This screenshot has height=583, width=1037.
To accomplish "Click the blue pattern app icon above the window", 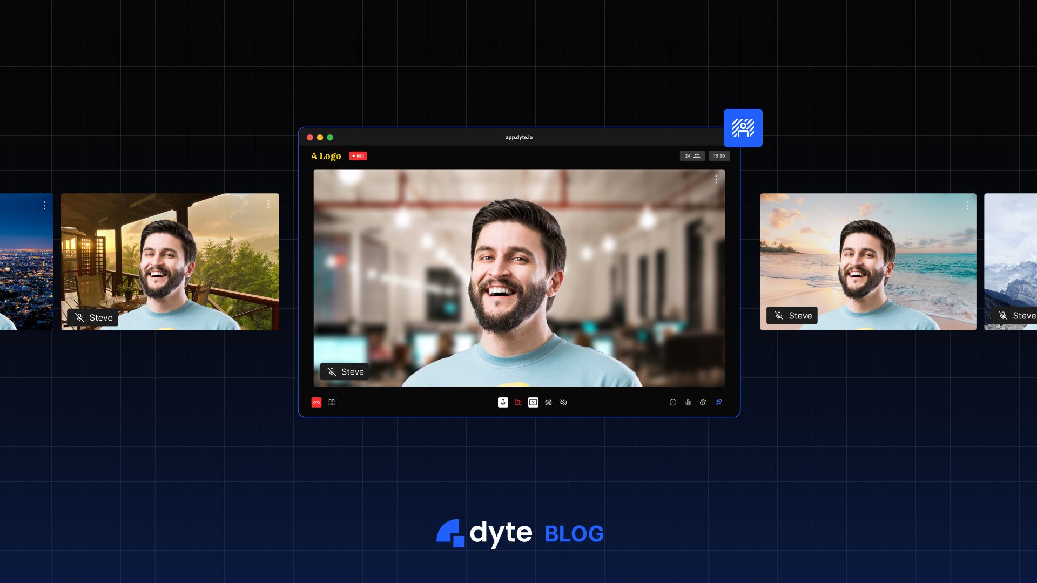I will 743,128.
